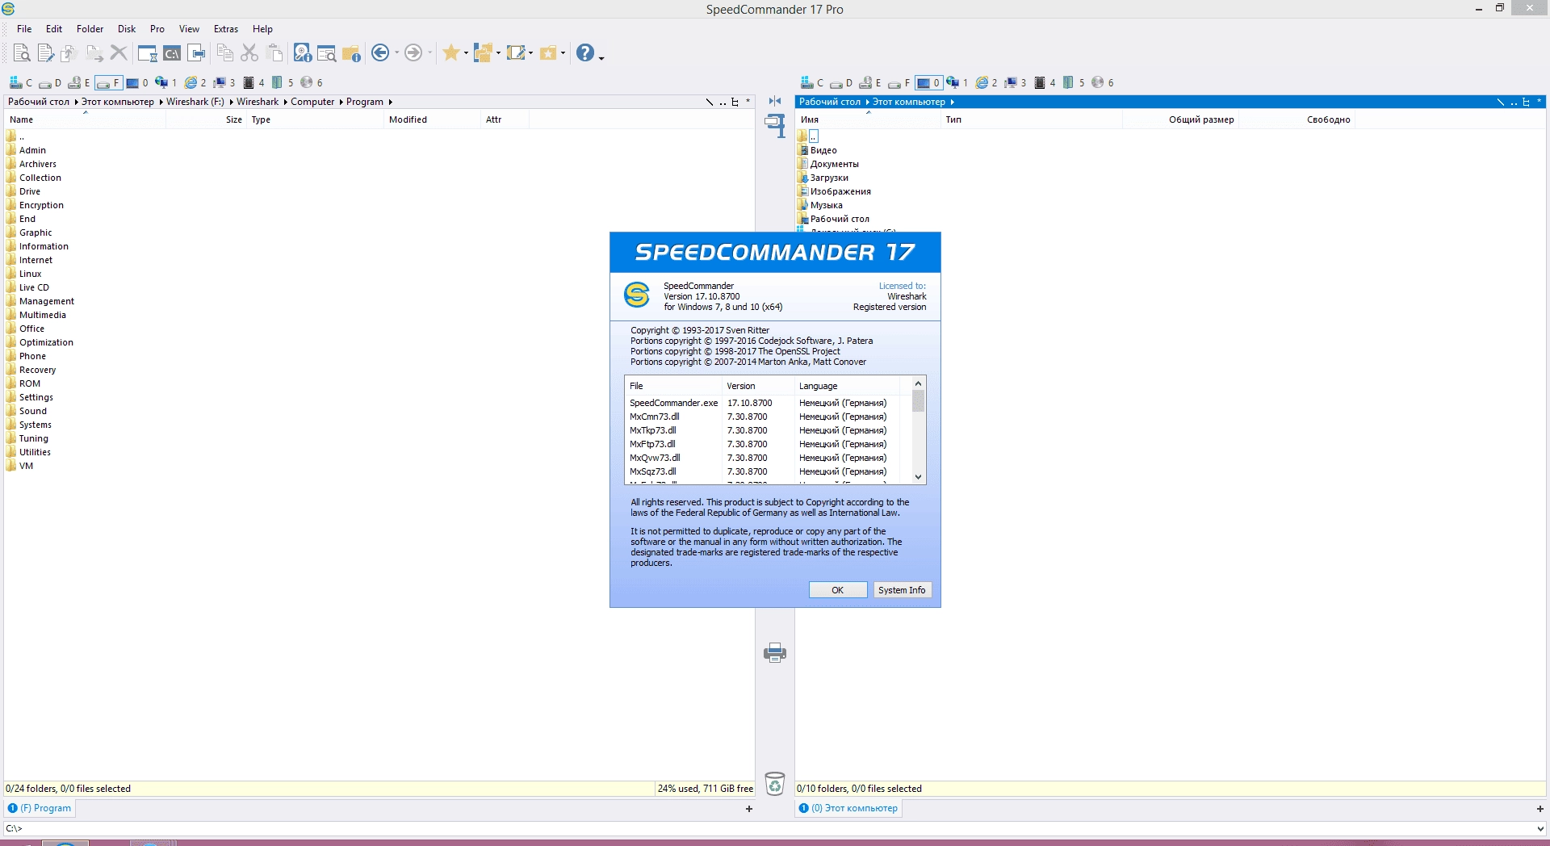Open drive information icon (disk with info badge)
Image resolution: width=1550 pixels, height=846 pixels.
302,53
